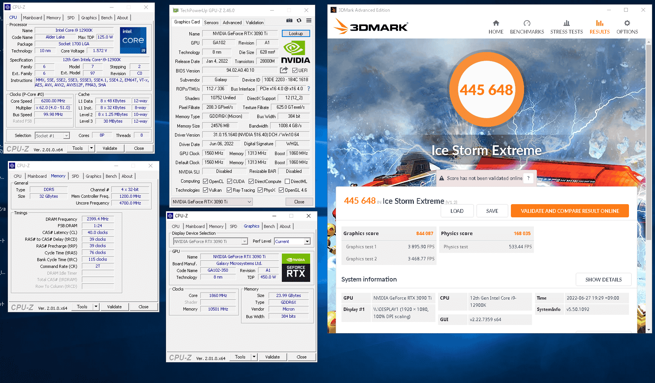The width and height of the screenshot is (655, 383).
Task: Expand the GPU selection dropdown in GPU-Z
Action: pos(249,202)
